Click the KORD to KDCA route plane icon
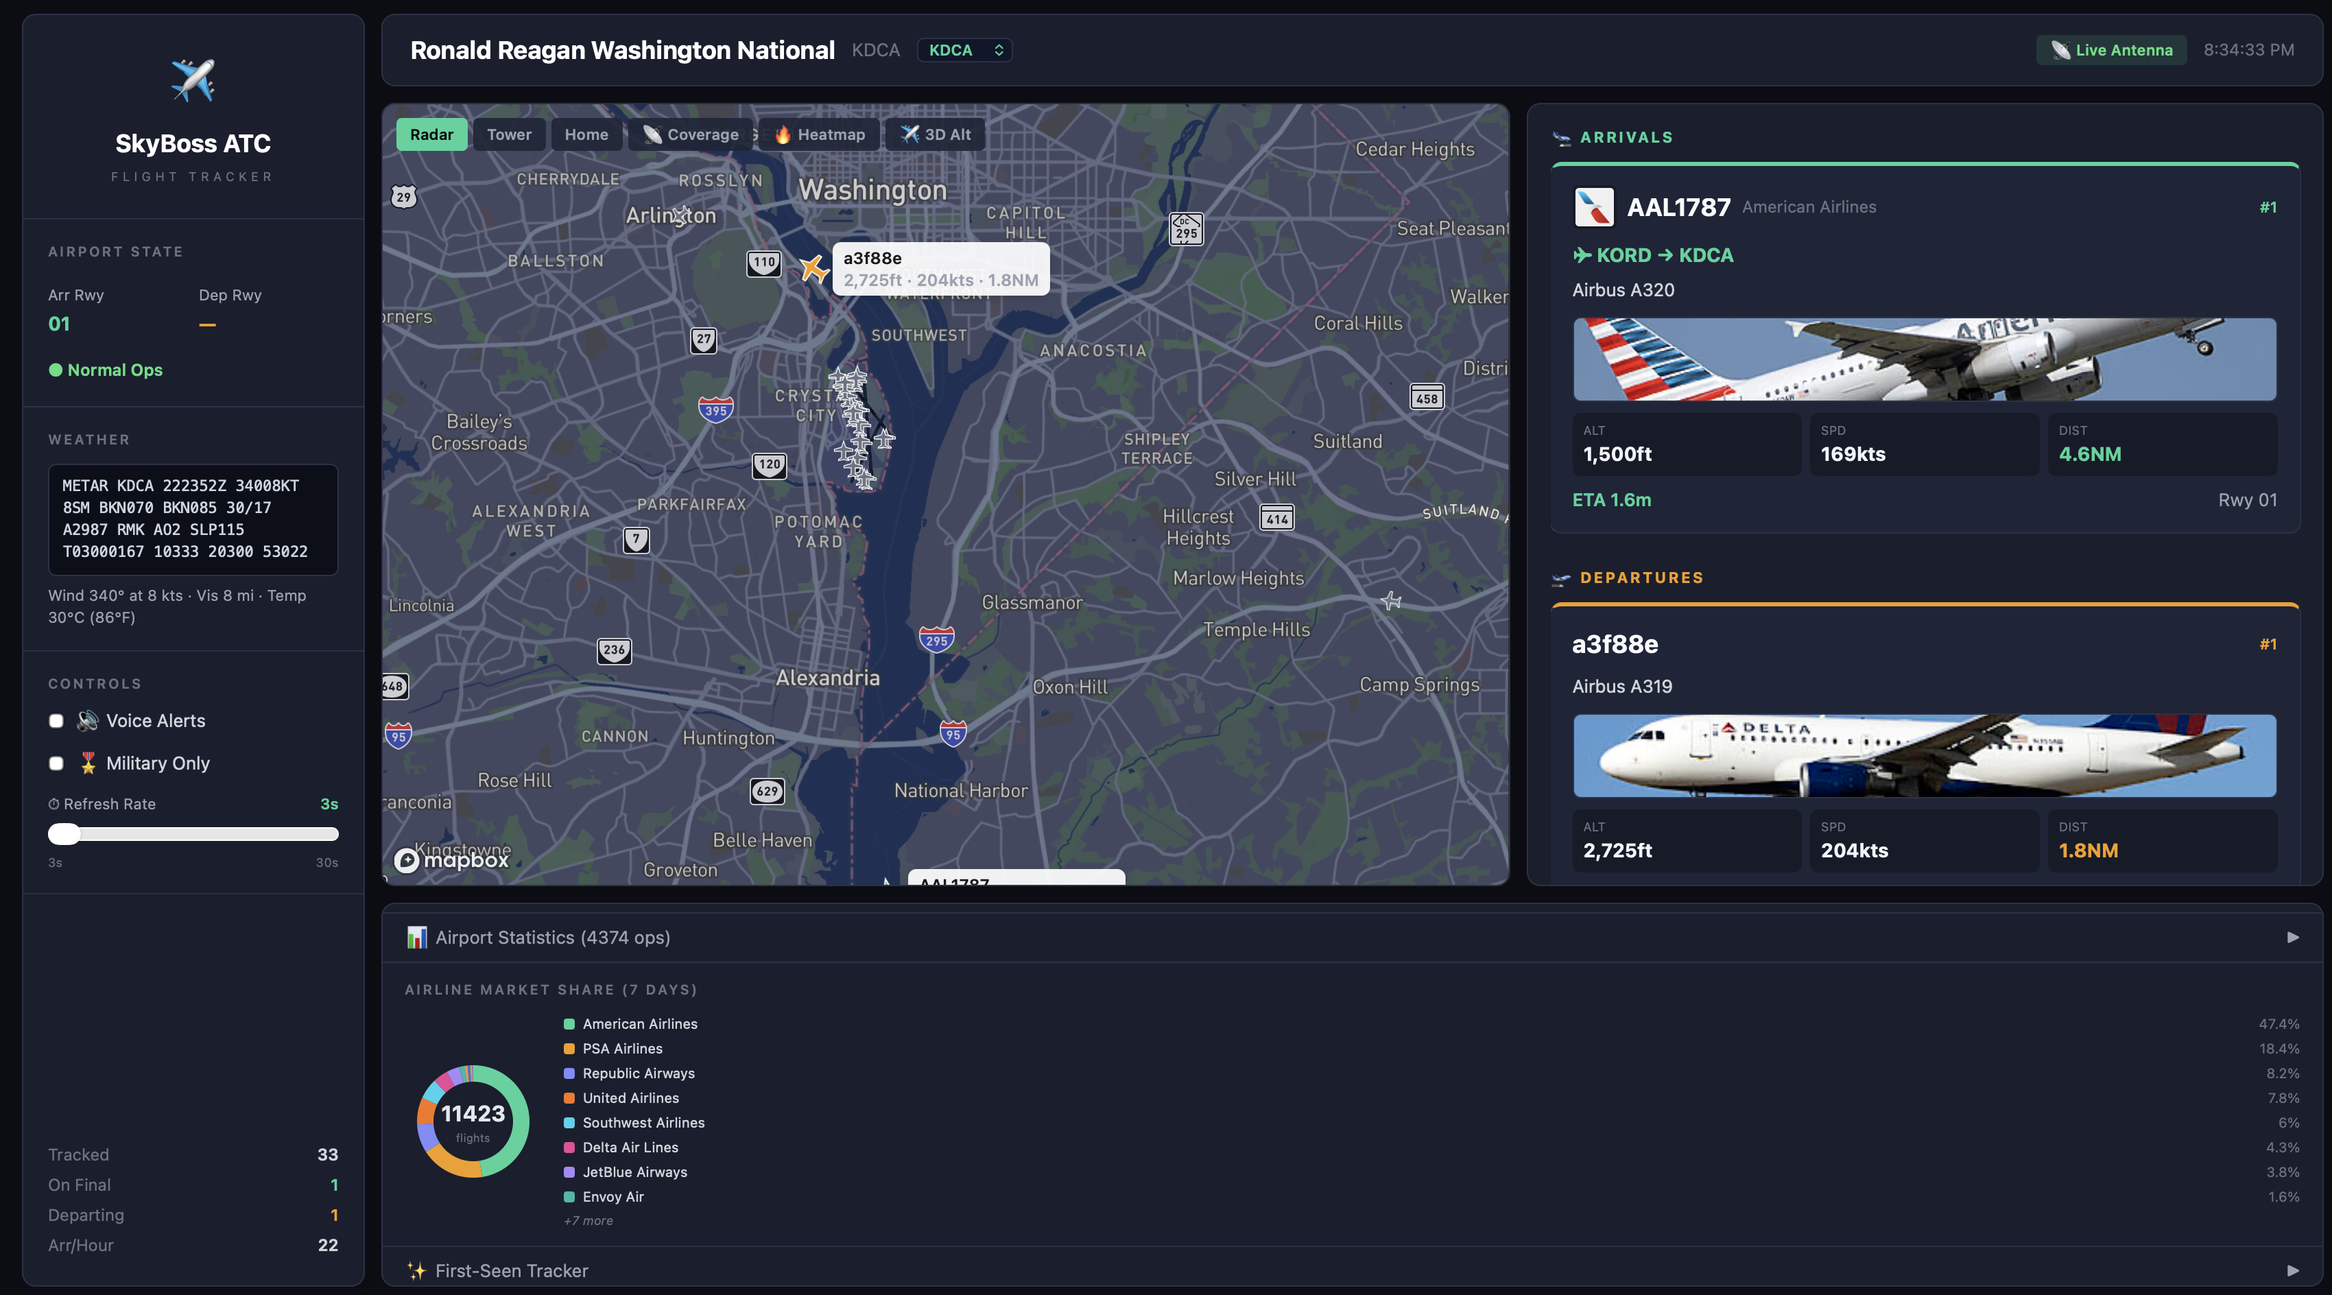2332x1295 pixels. (x=1582, y=255)
